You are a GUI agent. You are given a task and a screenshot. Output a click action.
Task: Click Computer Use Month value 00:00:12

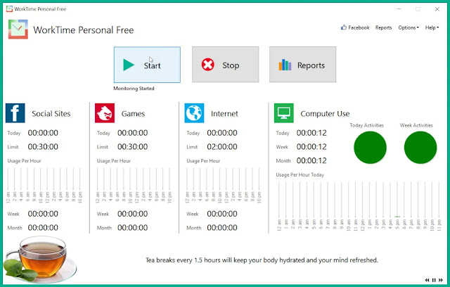(x=311, y=160)
